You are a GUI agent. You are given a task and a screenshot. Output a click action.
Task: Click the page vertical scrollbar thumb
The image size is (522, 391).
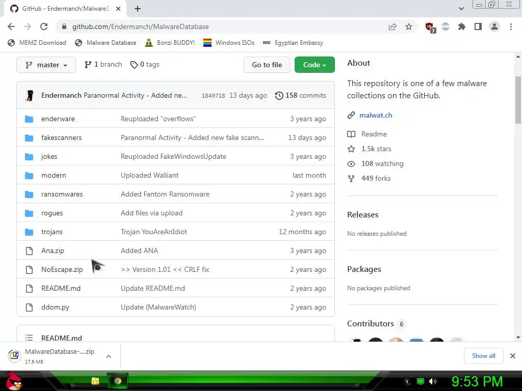(x=518, y=100)
